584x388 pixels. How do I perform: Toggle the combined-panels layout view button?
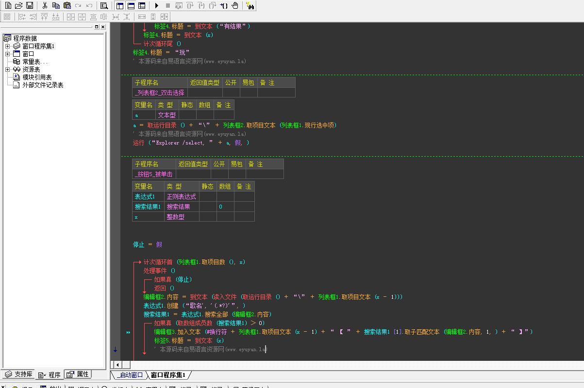click(x=142, y=6)
